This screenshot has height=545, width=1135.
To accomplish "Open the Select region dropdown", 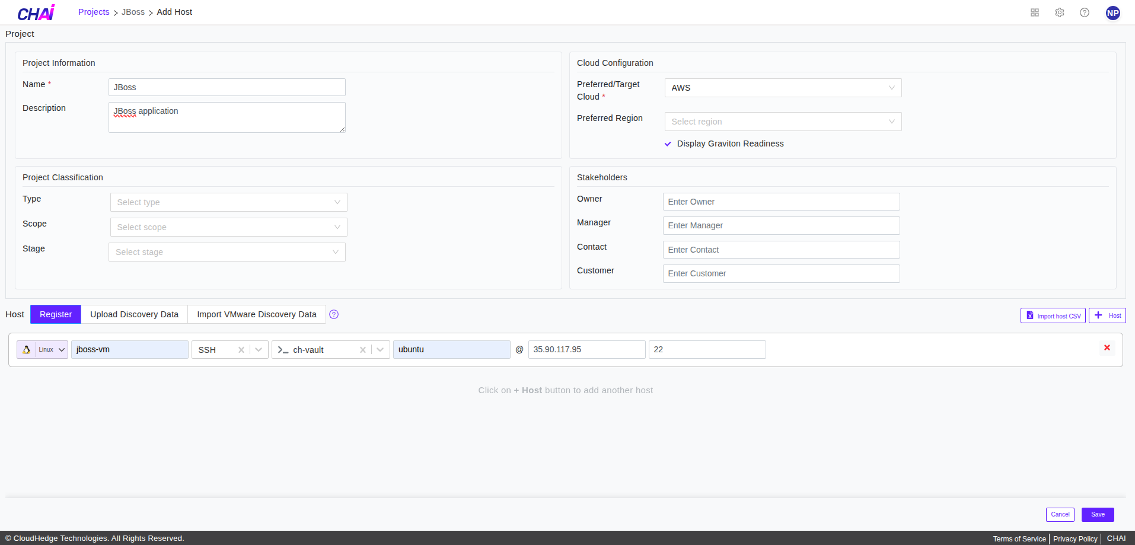I will pos(783,122).
